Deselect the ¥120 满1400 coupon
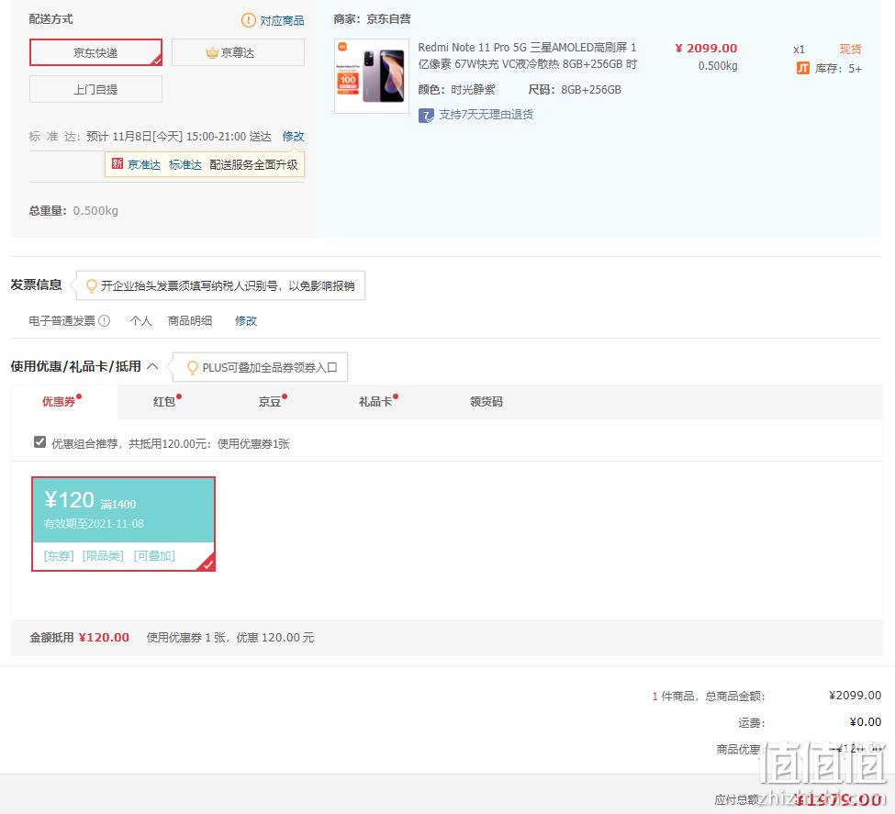The image size is (895, 814). [123, 524]
